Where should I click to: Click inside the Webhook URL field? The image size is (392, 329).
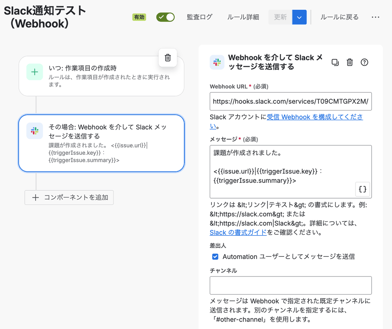pyautogui.click(x=290, y=101)
